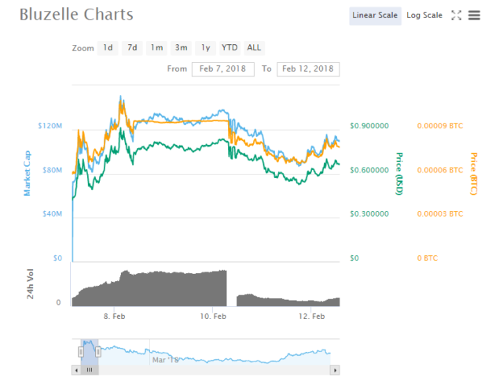Click the selected range in navigator
503x385 pixels.
90,352
